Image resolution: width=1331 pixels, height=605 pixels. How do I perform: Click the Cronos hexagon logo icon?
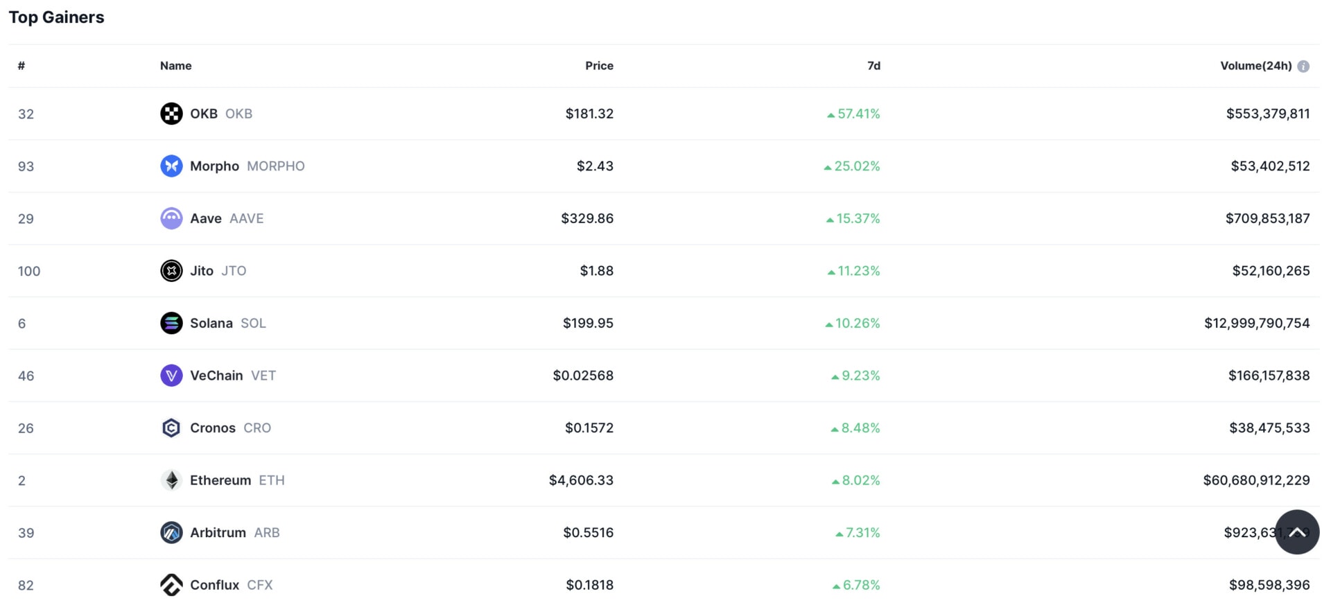pyautogui.click(x=171, y=428)
